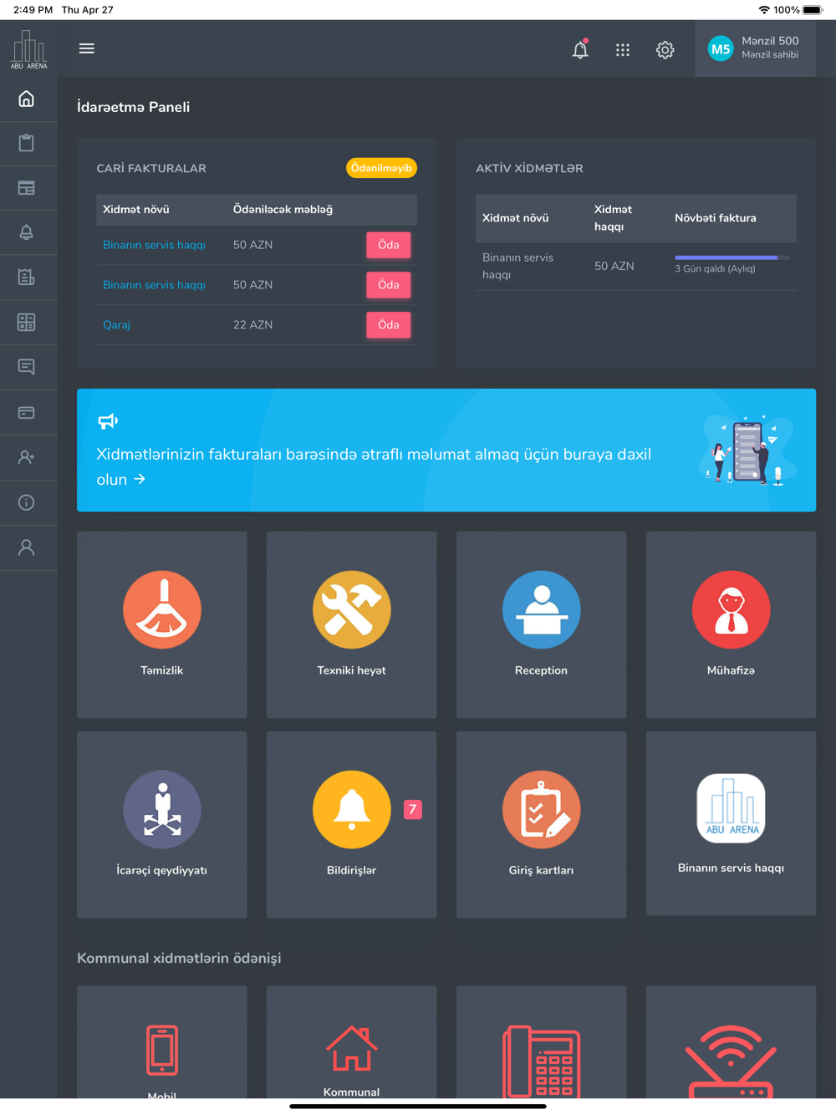Open the add user sidebar icon
Viewport: 836px width, 1115px height.
[27, 457]
